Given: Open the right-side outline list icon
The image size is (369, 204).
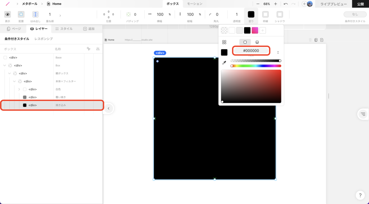Looking at the screenshot, I should coord(363,114).
